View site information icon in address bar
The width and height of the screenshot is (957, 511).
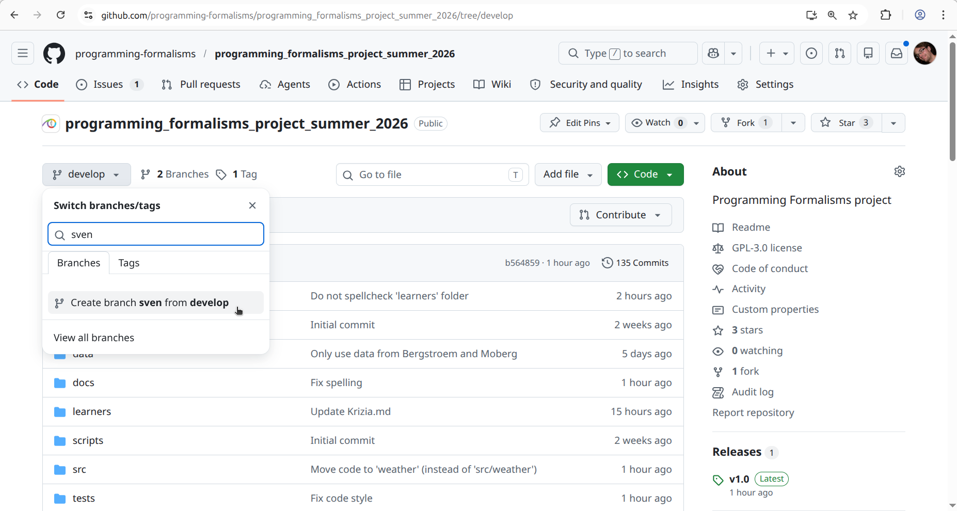point(88,15)
